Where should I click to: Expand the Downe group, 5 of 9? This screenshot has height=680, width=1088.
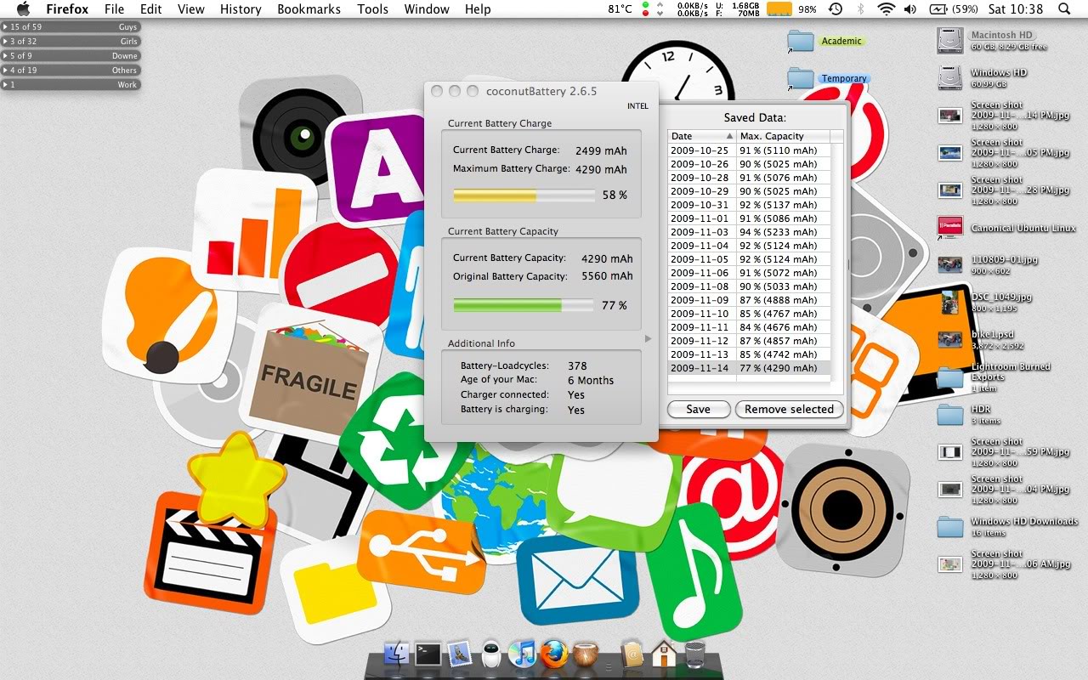(70, 56)
